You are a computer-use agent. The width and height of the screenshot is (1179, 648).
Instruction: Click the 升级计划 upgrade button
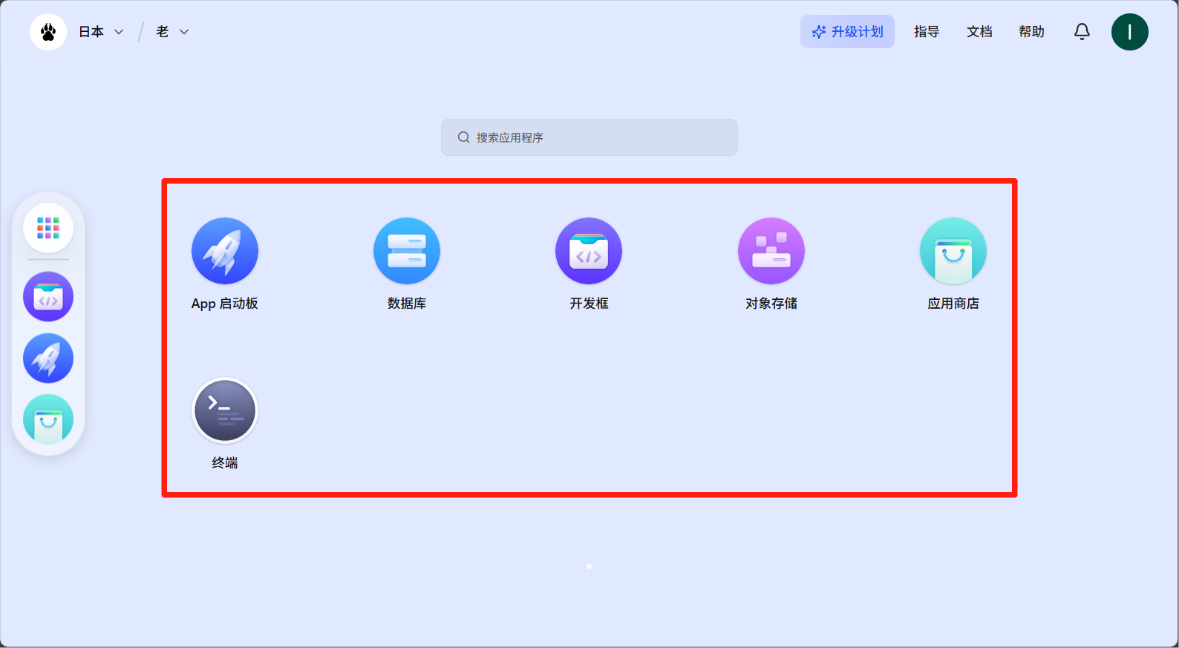coord(847,32)
